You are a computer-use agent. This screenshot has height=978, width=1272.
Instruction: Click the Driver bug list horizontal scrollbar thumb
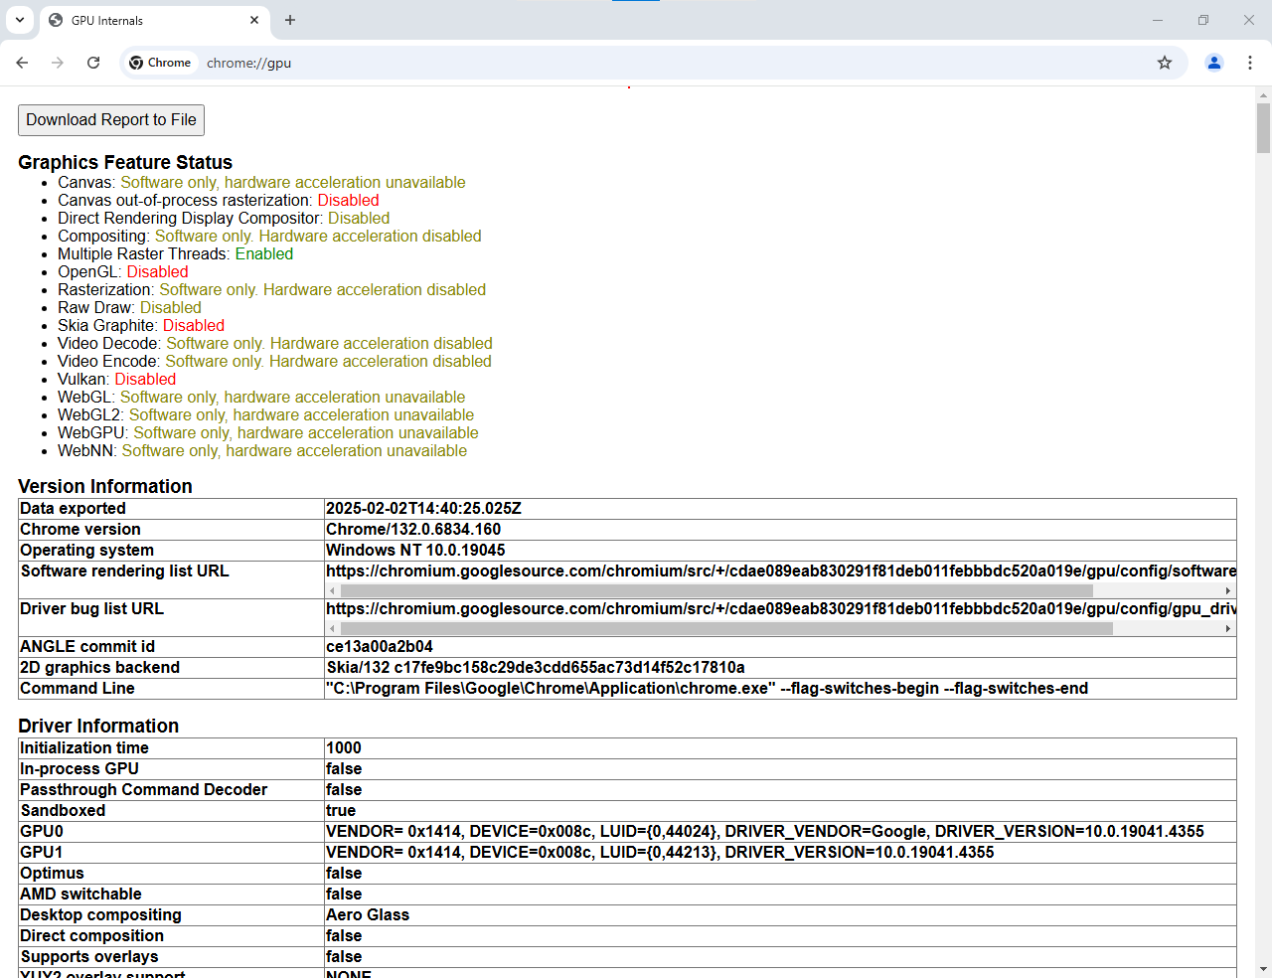tap(726, 628)
